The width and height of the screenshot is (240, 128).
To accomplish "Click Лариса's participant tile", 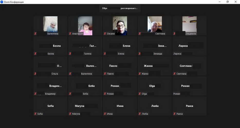I will pos(189,46).
